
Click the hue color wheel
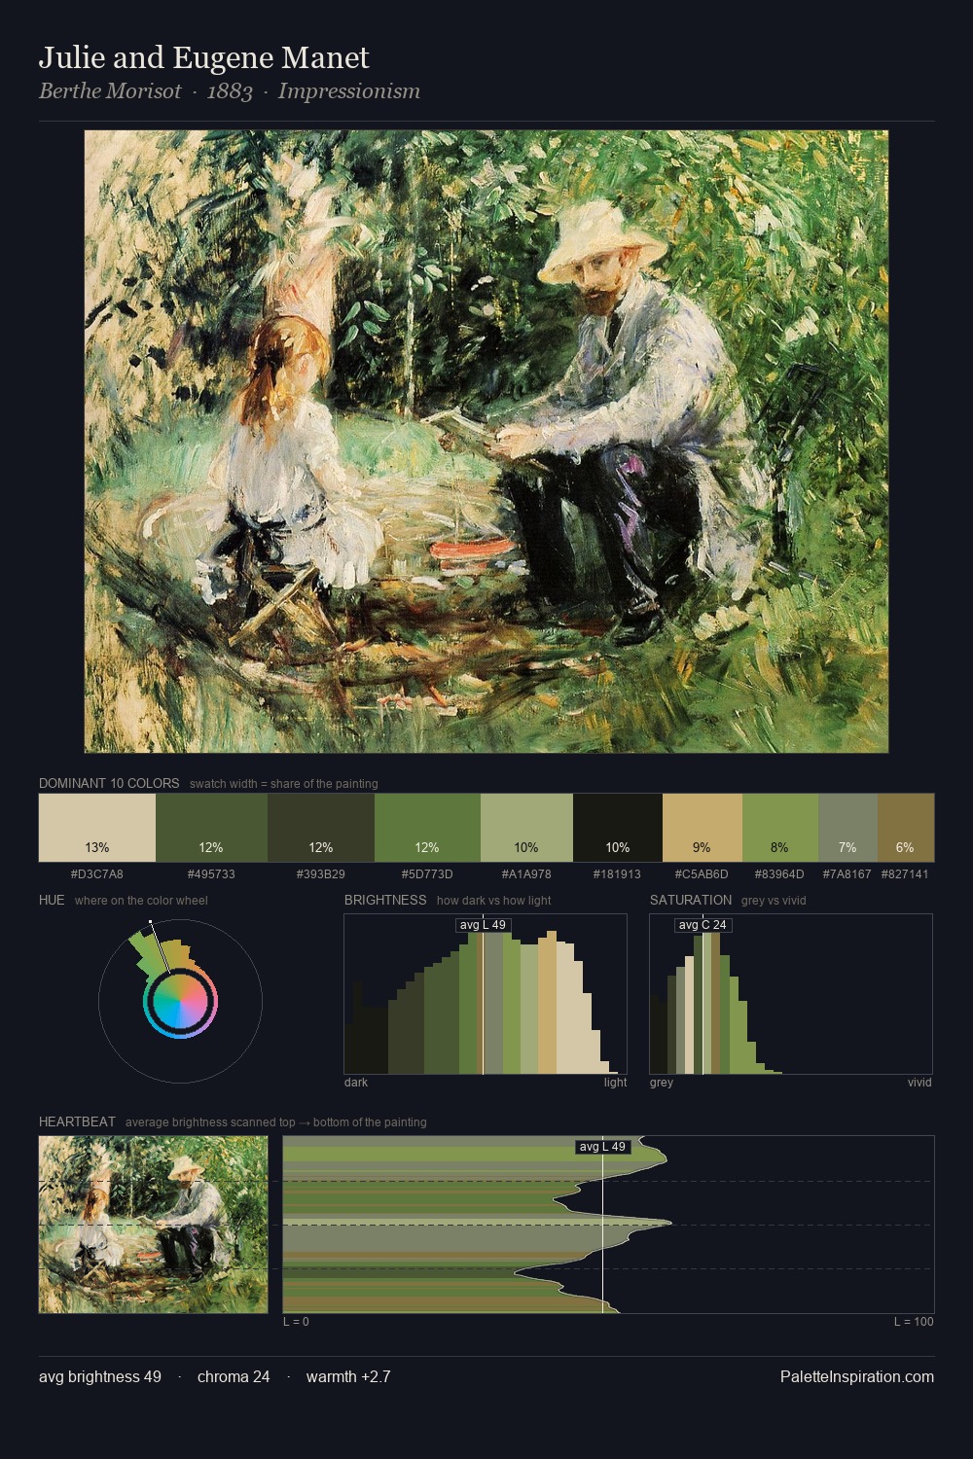pos(180,1001)
